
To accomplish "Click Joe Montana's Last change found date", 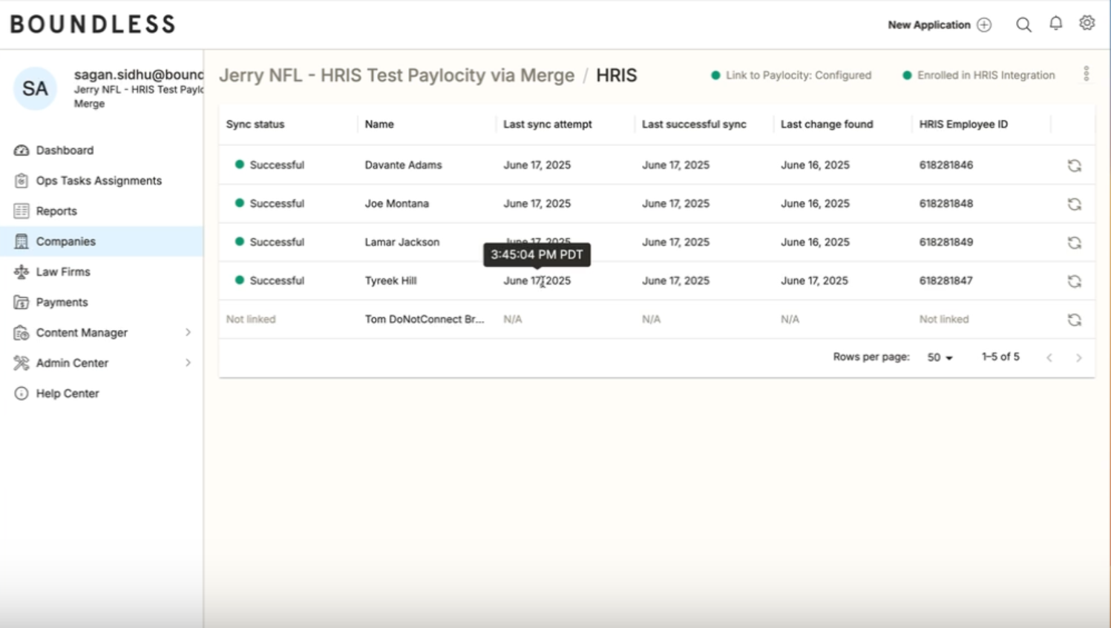I will click(x=815, y=203).
